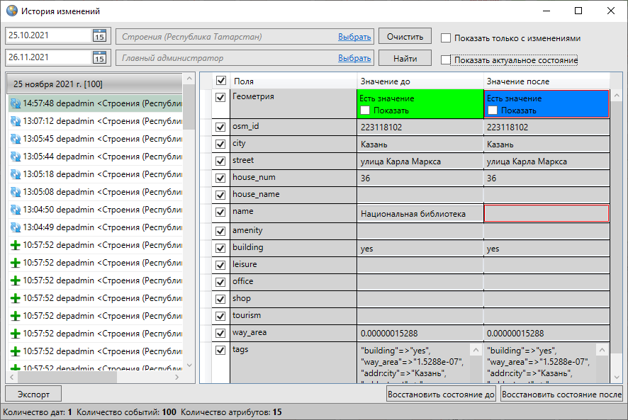Image resolution: width=628 pixels, height=420 pixels.
Task: Click edit icon of 13:04:49 depadmin entry
Action: pyautogui.click(x=15, y=227)
